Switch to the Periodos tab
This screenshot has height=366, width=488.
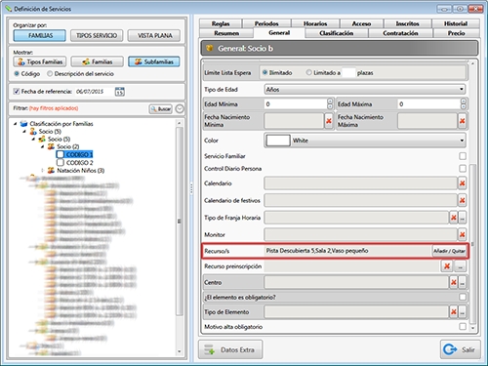click(x=266, y=23)
